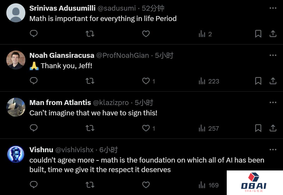View analytics for Noah's tweet with 223 views
This screenshot has width=283, height=195.
click(209, 81)
